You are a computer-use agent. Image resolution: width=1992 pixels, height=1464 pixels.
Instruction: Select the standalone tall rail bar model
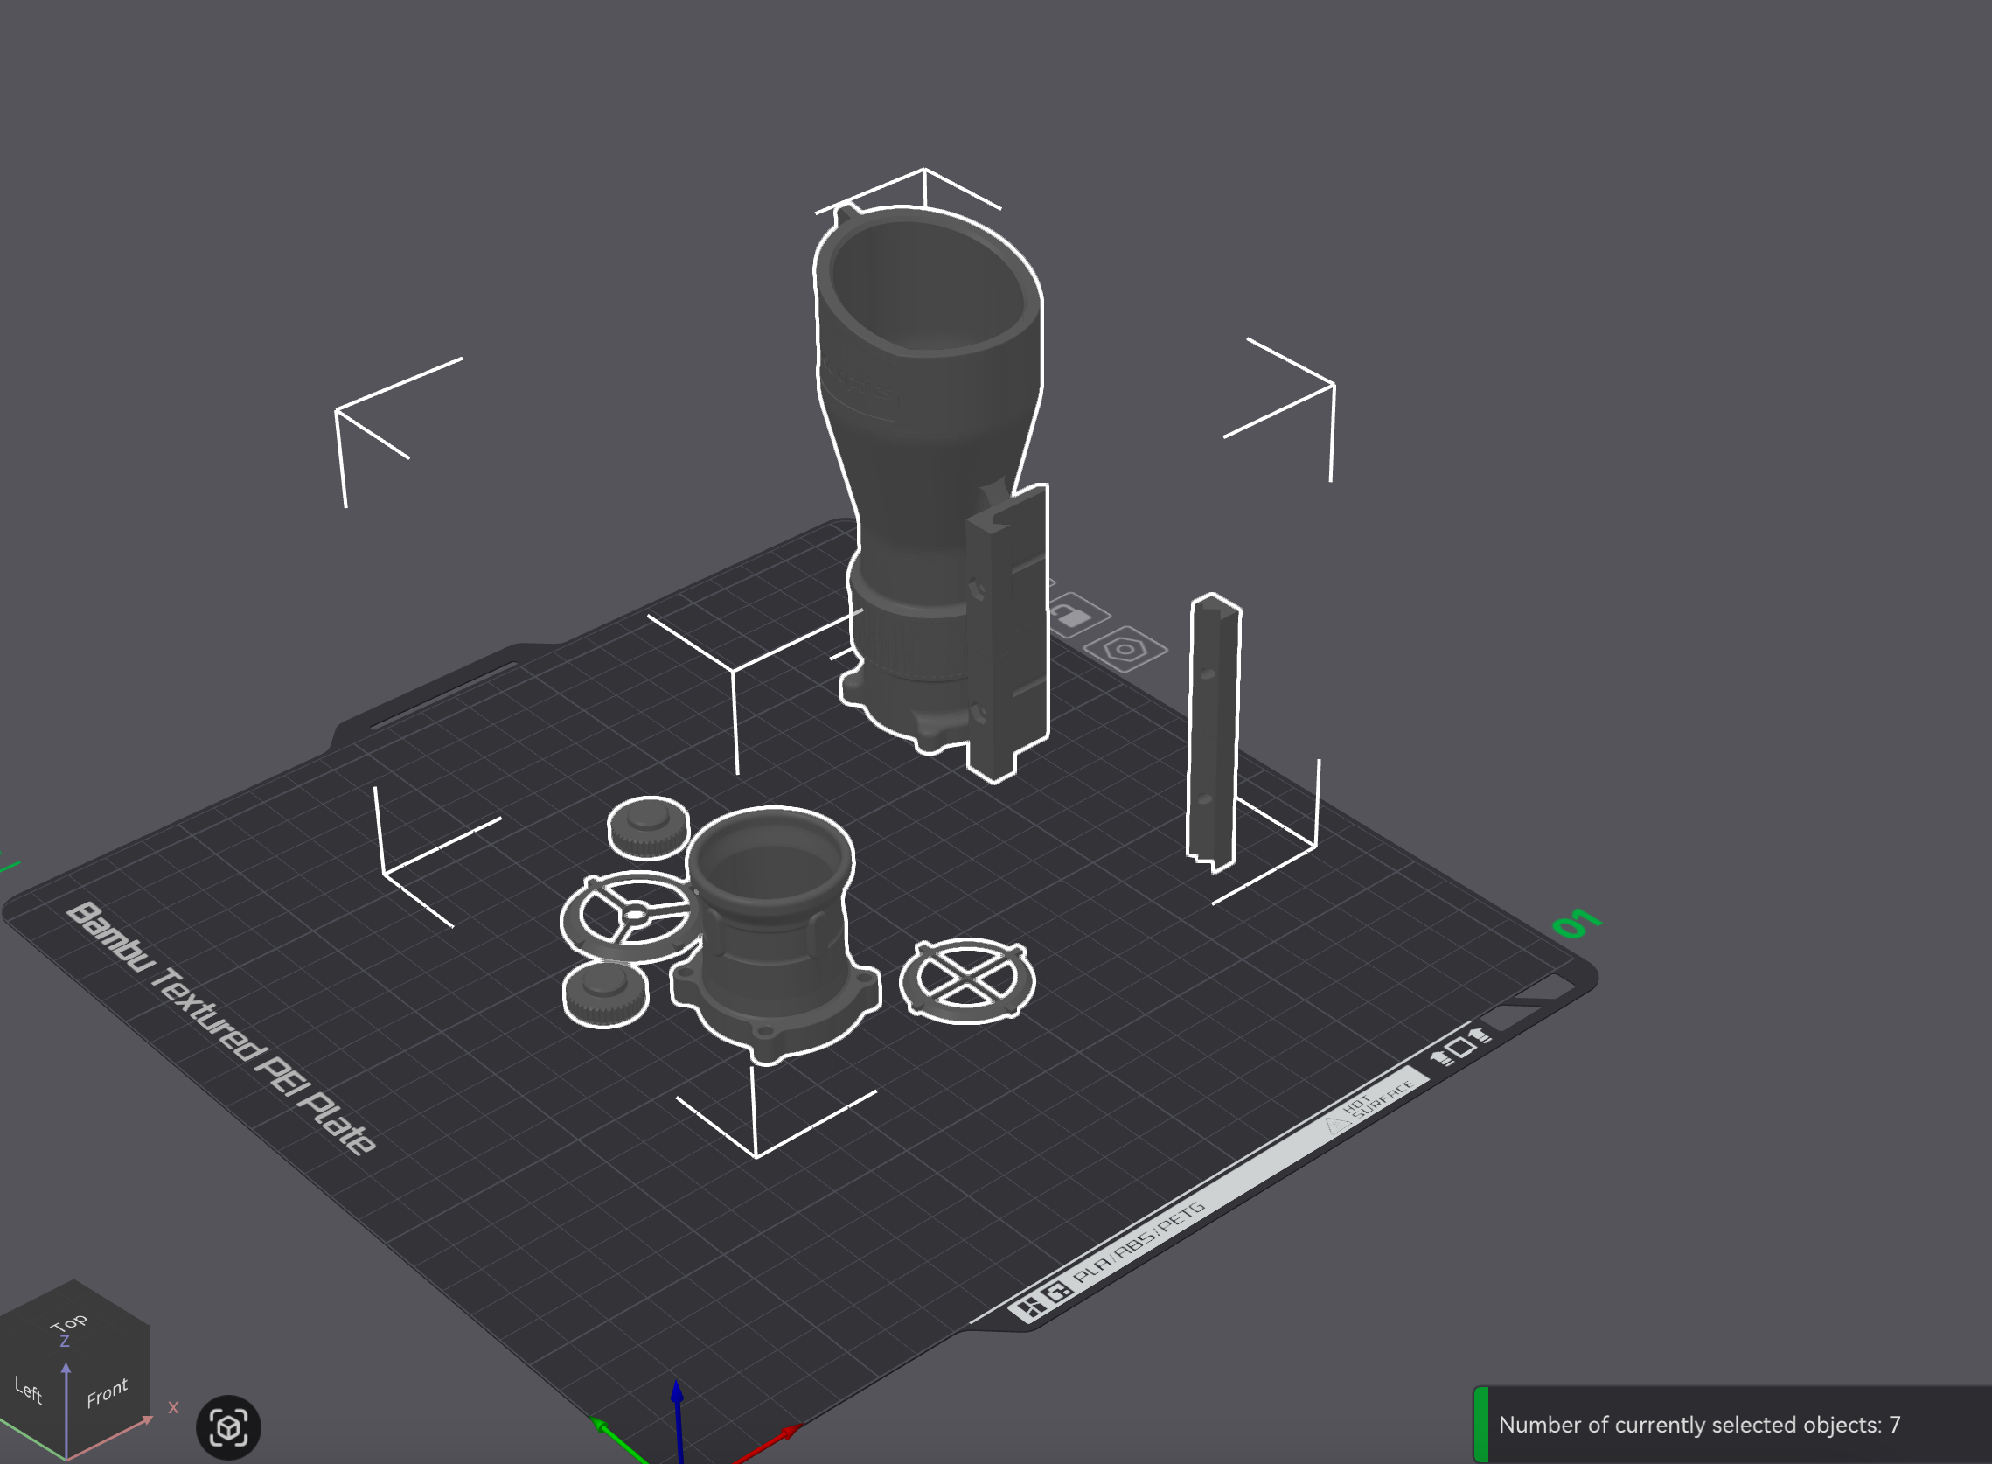coord(1213,733)
